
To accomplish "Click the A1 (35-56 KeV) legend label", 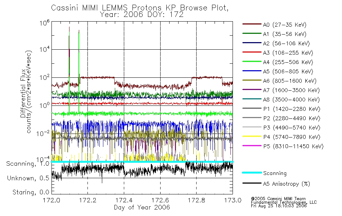I will (x=284, y=34).
